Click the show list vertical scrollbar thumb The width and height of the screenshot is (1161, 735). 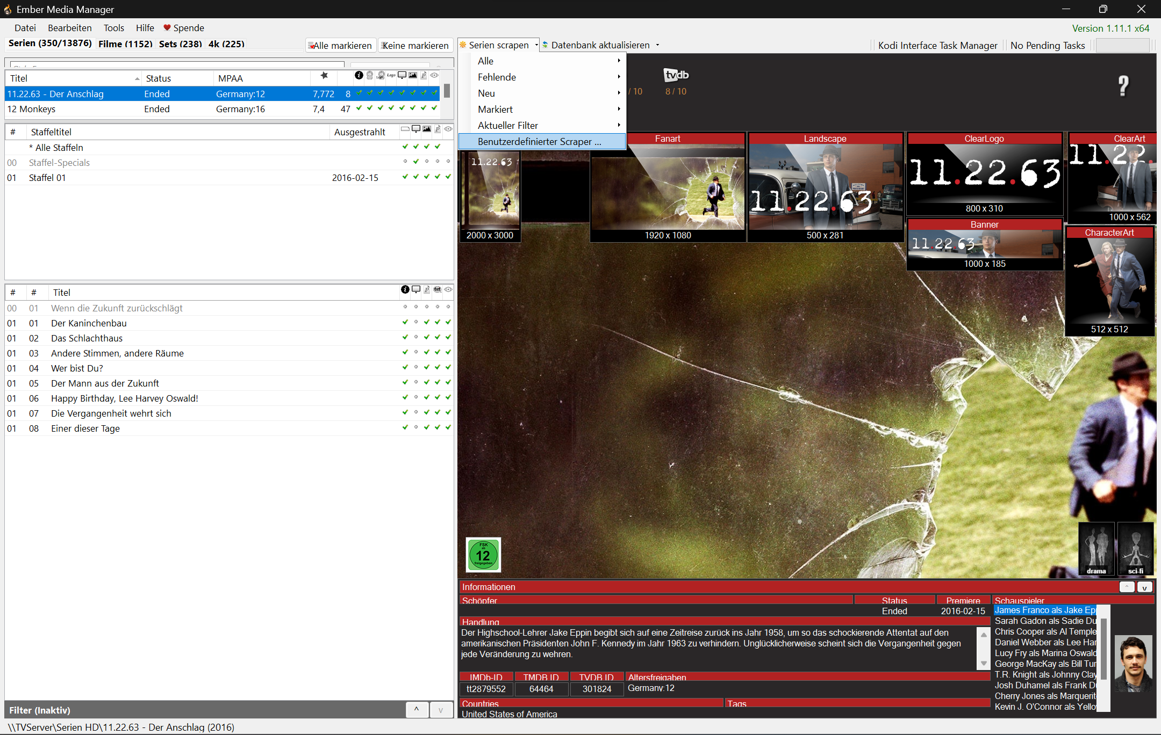(x=447, y=90)
